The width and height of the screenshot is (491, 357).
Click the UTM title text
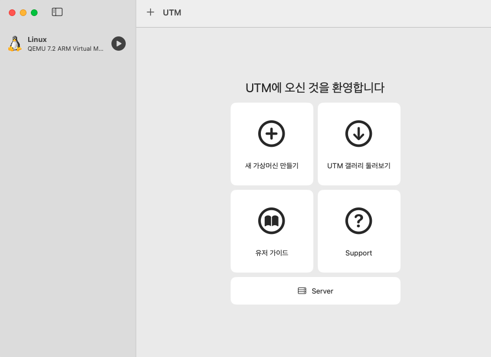coord(172,13)
